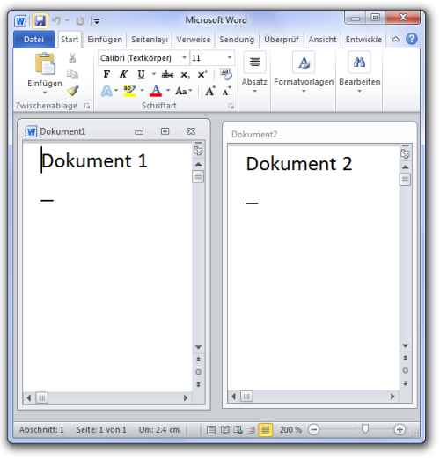Click the ruler toggle in Dokument2
Viewport: 440px width, 460px height.
tap(405, 152)
